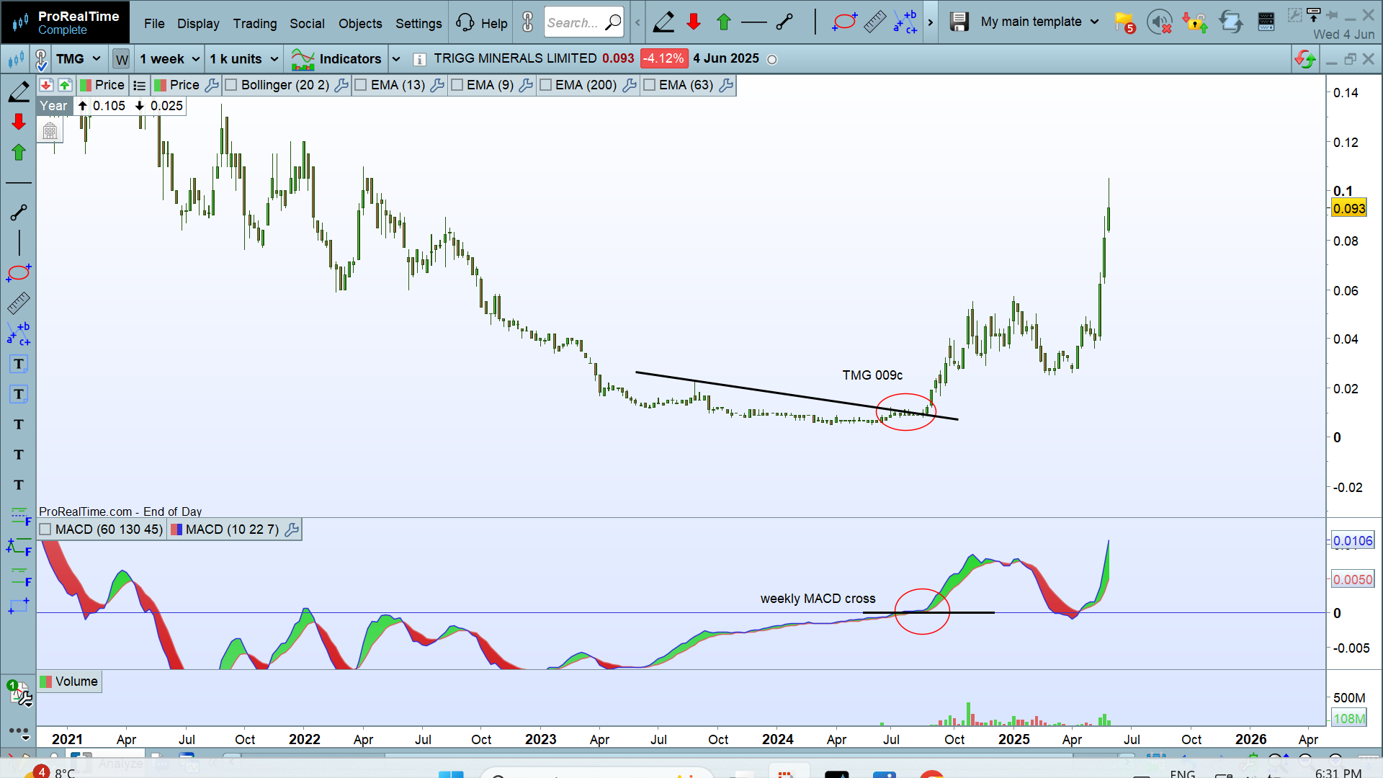Select the red ellipse tool in the left sidebar
Screen dimensions: 1383x778
pos(19,273)
